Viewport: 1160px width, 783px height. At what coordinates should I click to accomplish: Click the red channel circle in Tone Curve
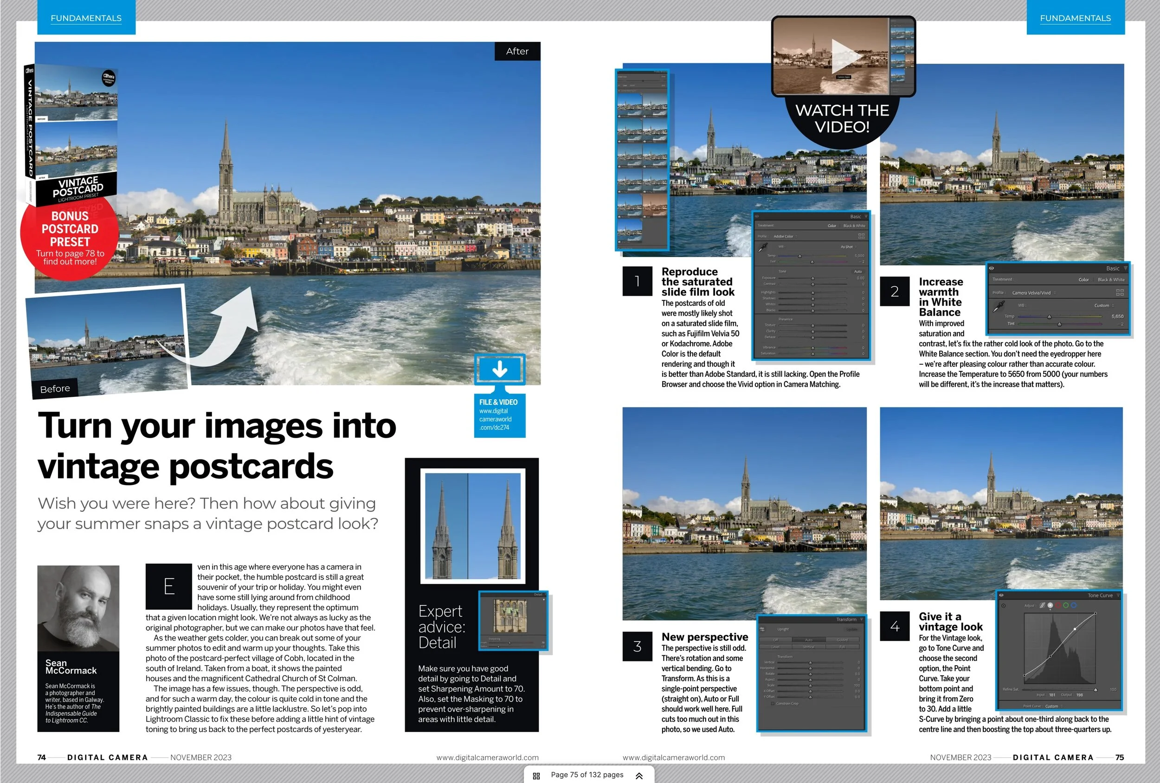(1058, 605)
